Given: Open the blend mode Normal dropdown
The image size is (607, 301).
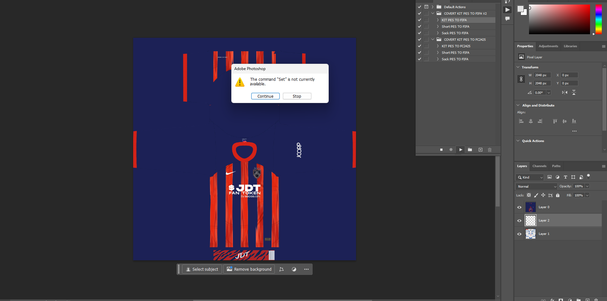Looking at the screenshot, I should (536, 186).
